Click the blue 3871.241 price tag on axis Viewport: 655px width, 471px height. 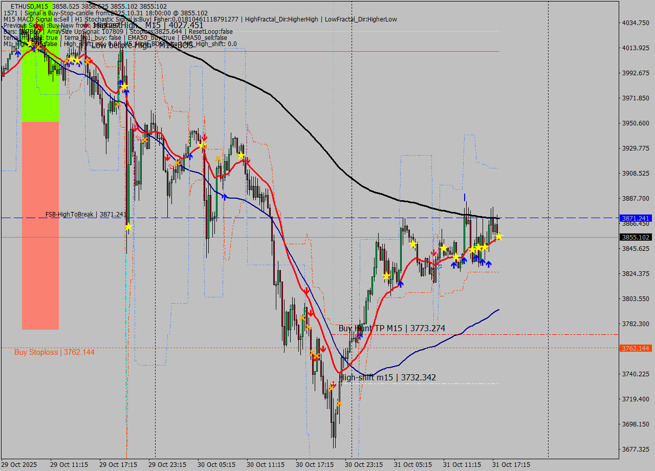(636, 218)
